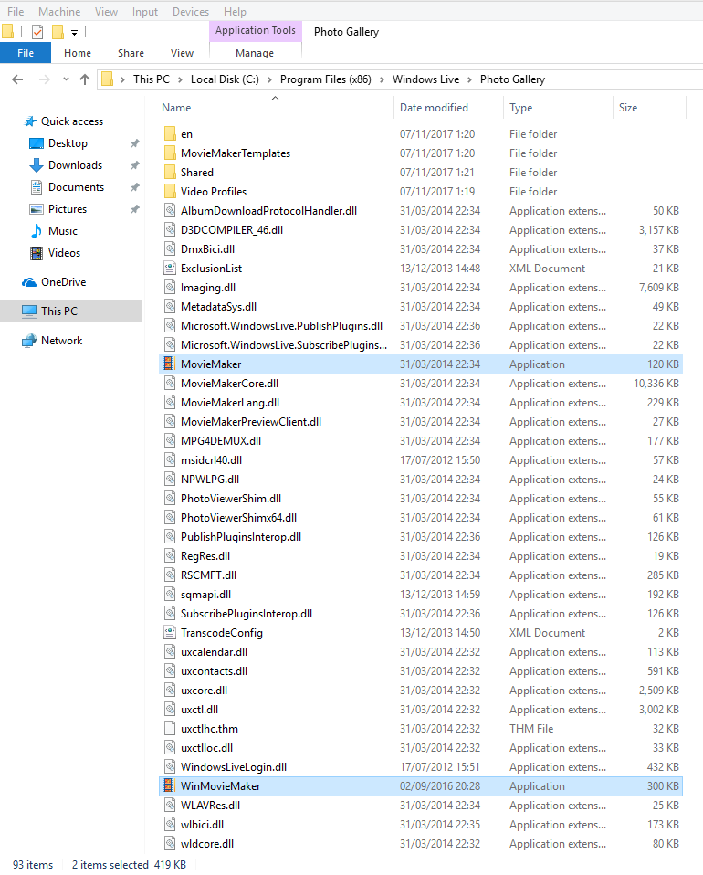Image resolution: width=703 pixels, height=875 pixels.
Task: Sort by Date modified column header
Action: pyautogui.click(x=434, y=108)
